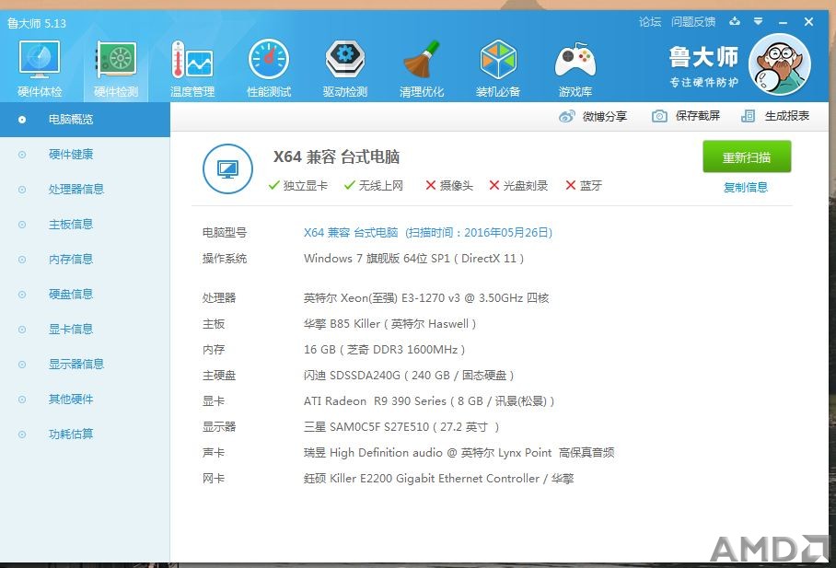Minimize the 鲁大师 window
836x568 pixels.
coord(783,22)
